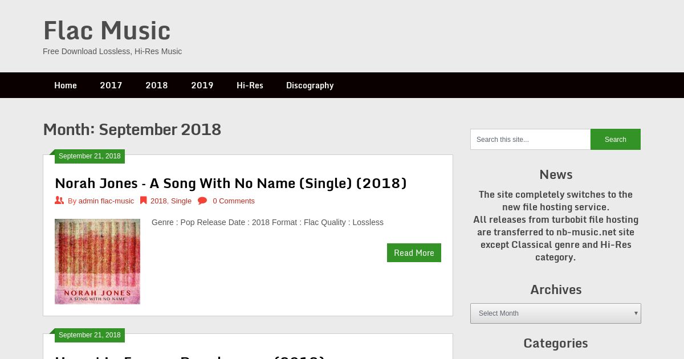Visit admin flac-music author link
This screenshot has height=359, width=684.
coord(106,201)
